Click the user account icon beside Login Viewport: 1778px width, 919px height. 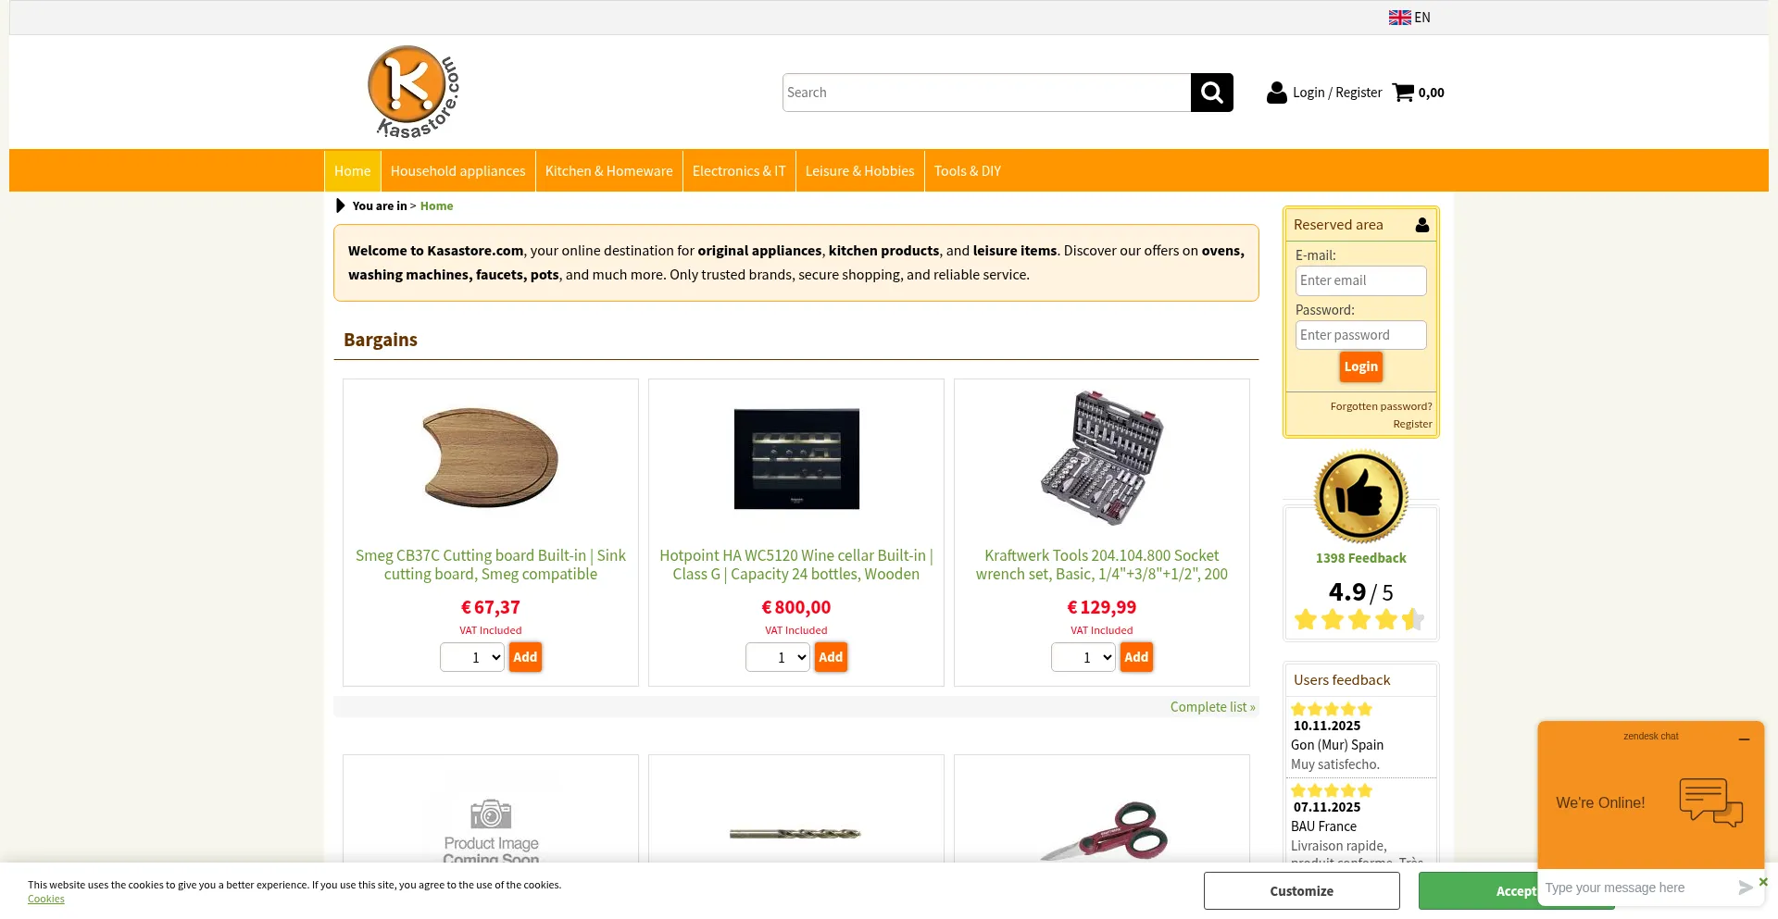[1277, 93]
